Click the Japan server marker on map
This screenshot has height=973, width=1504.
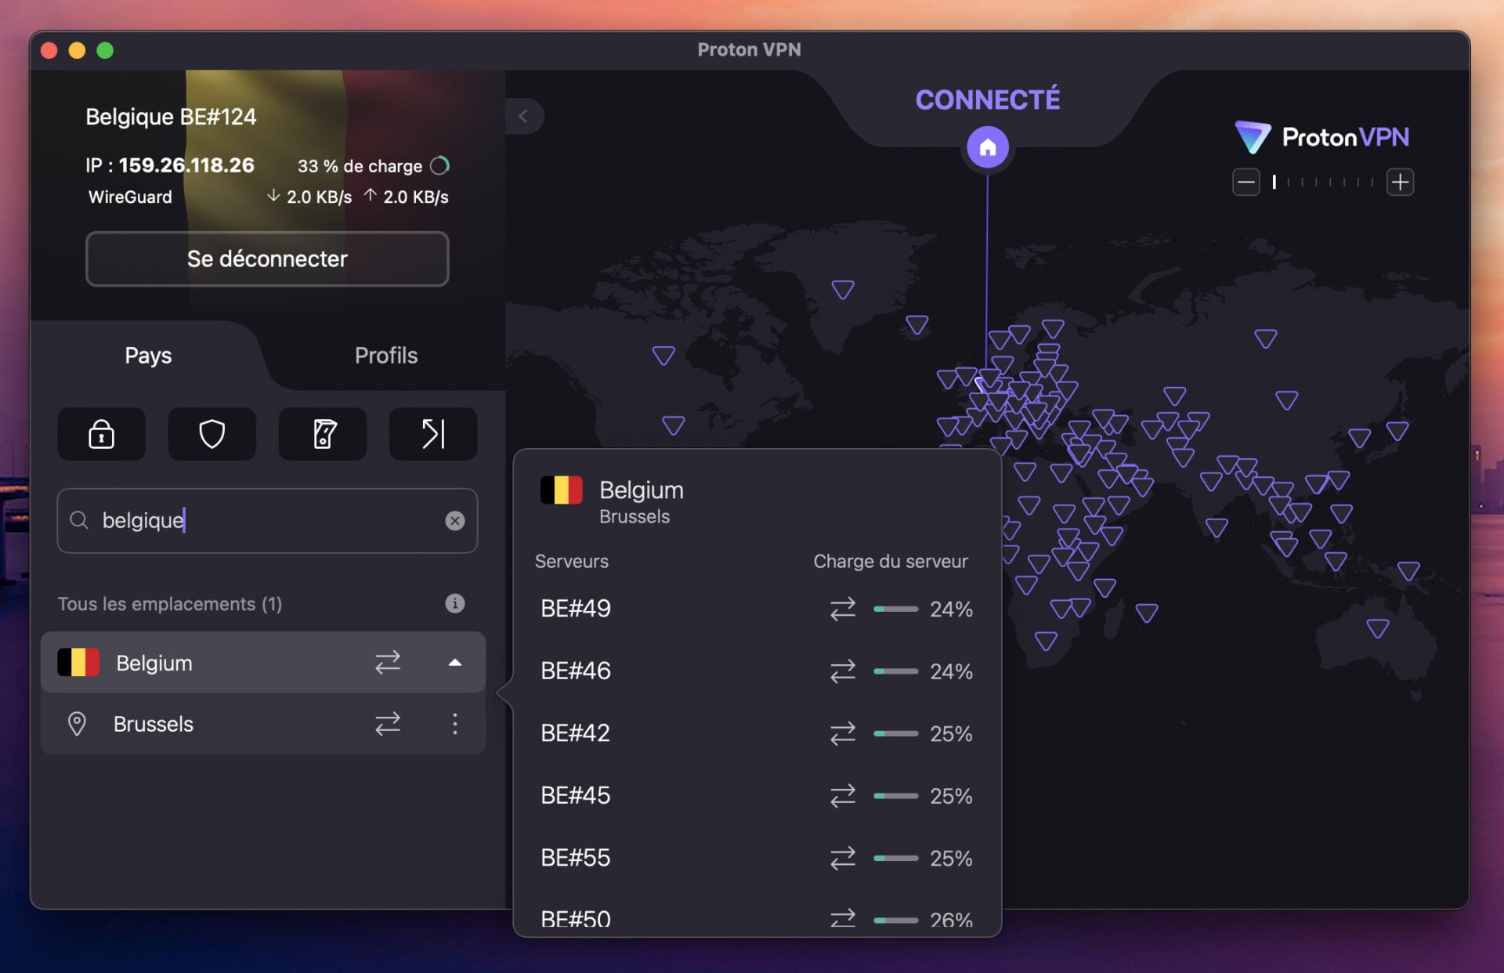coord(1397,430)
